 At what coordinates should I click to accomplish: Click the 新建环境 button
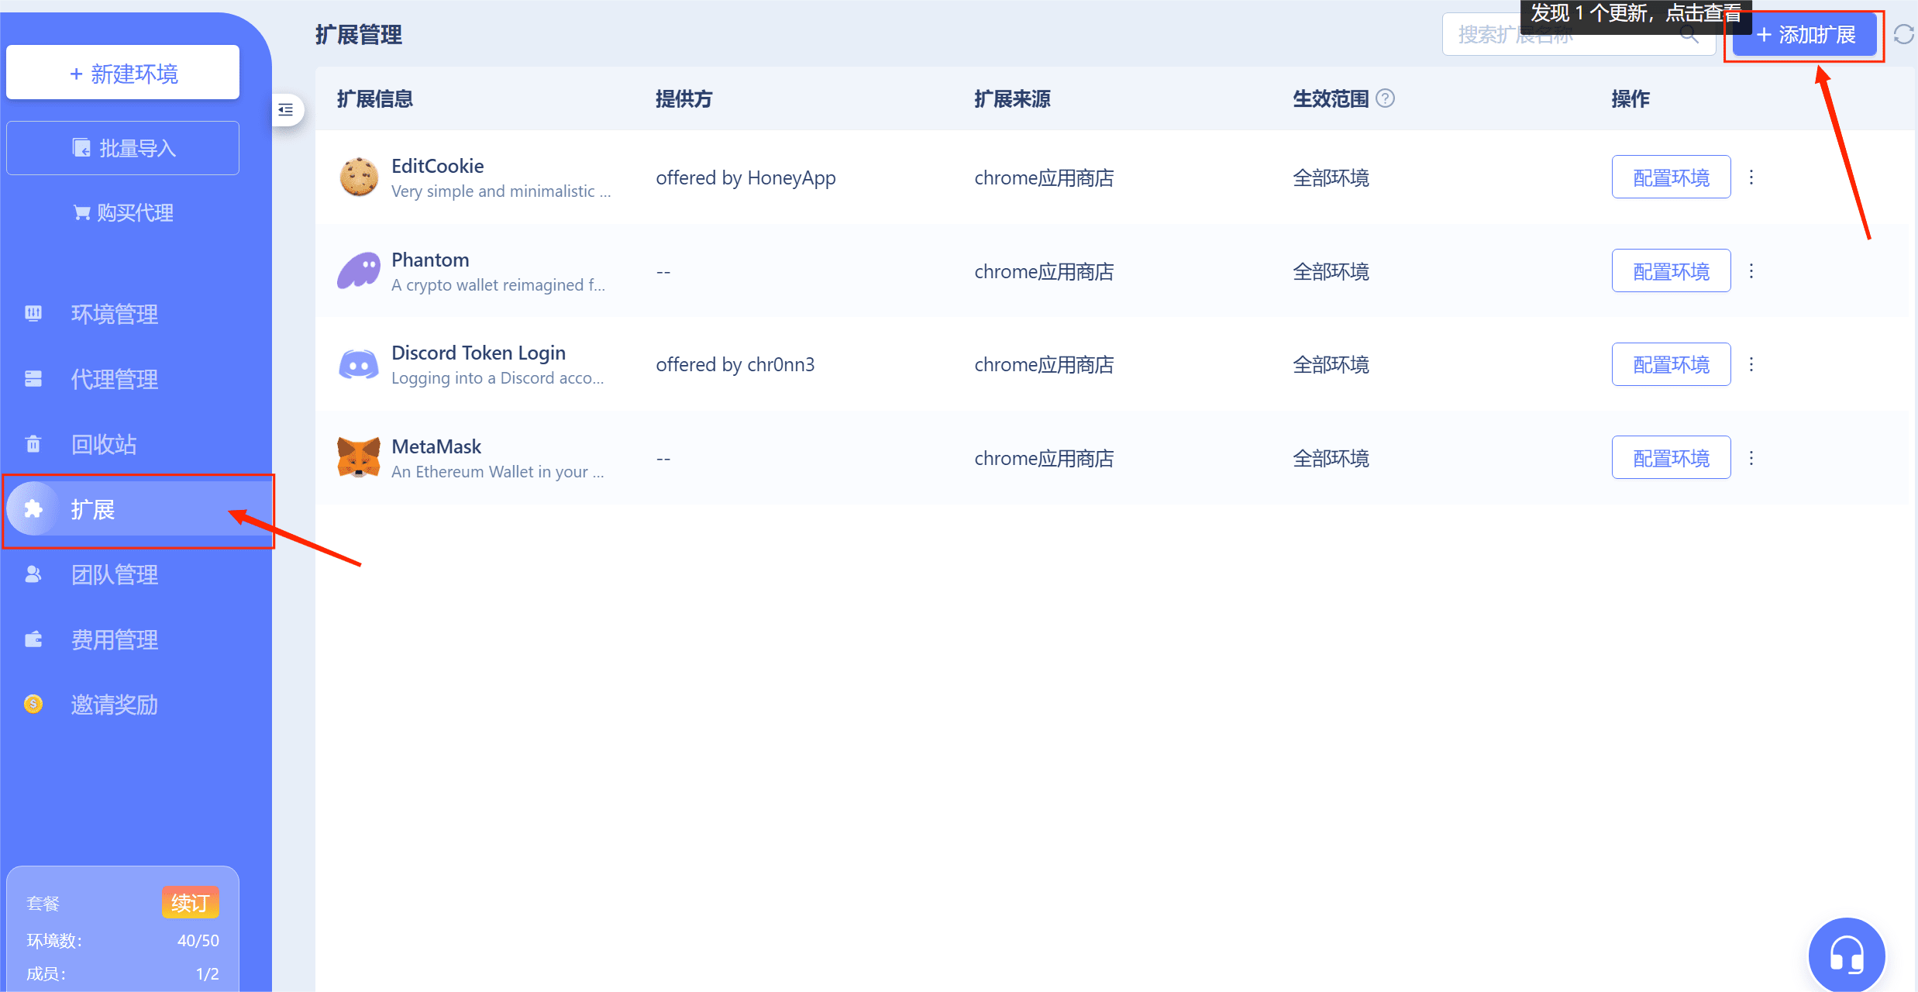[123, 73]
